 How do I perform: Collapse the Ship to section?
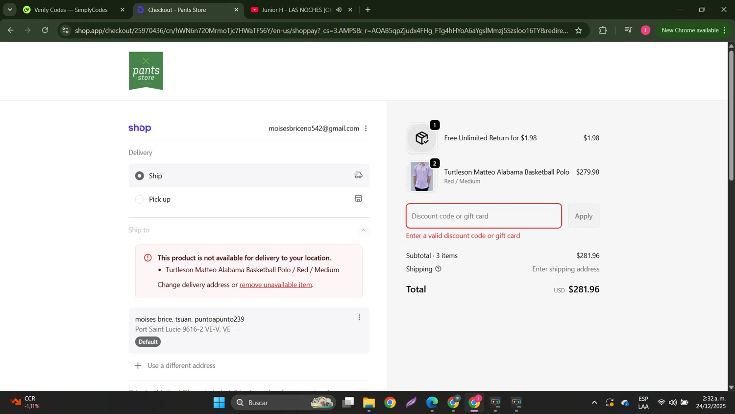click(x=364, y=230)
